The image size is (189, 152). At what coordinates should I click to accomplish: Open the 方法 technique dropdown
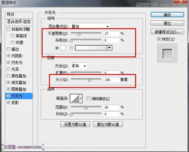[x=79, y=66]
